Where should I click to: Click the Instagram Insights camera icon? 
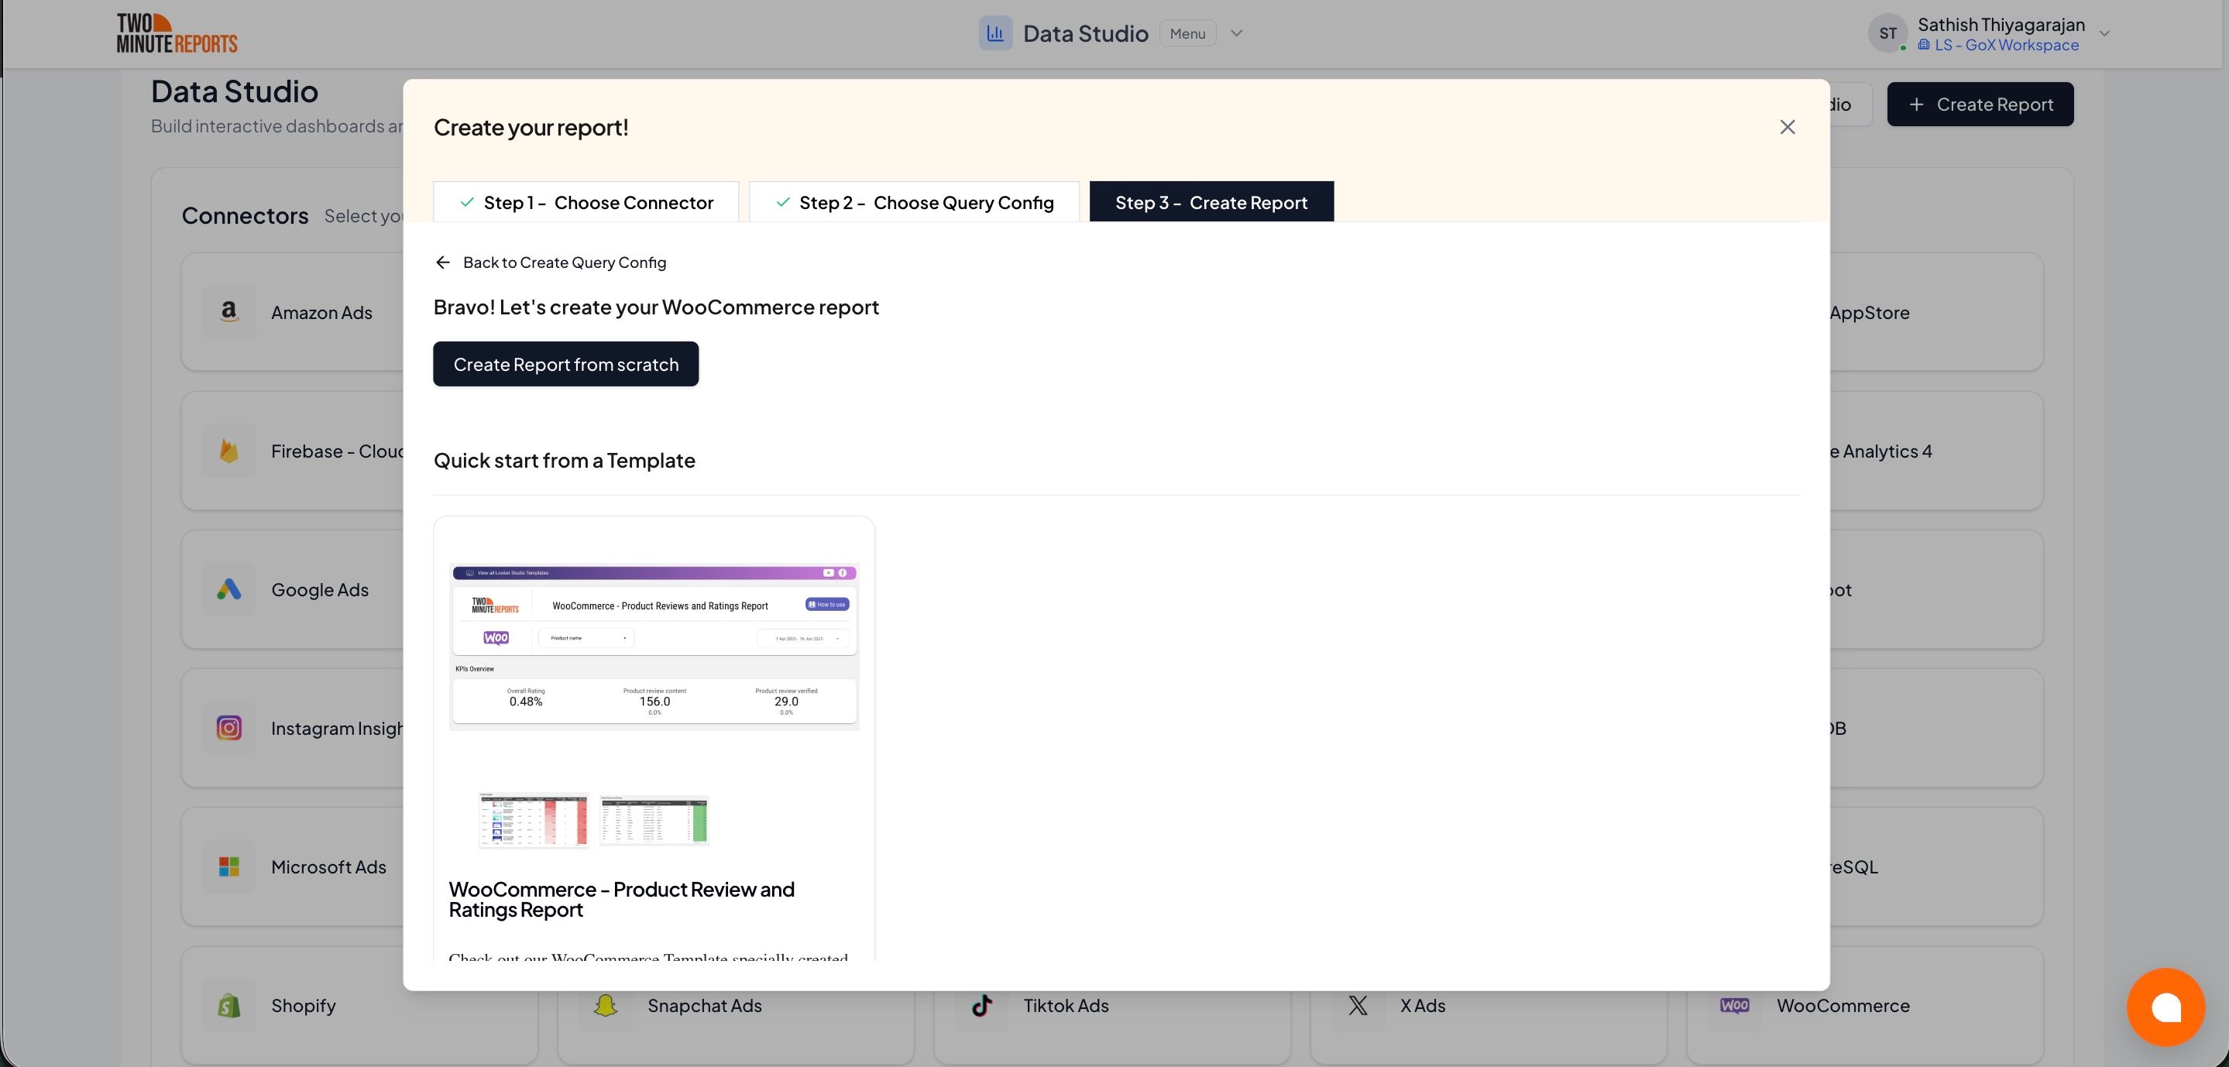tap(228, 728)
